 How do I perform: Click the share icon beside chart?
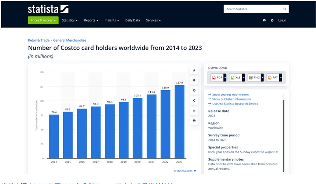[194, 100]
